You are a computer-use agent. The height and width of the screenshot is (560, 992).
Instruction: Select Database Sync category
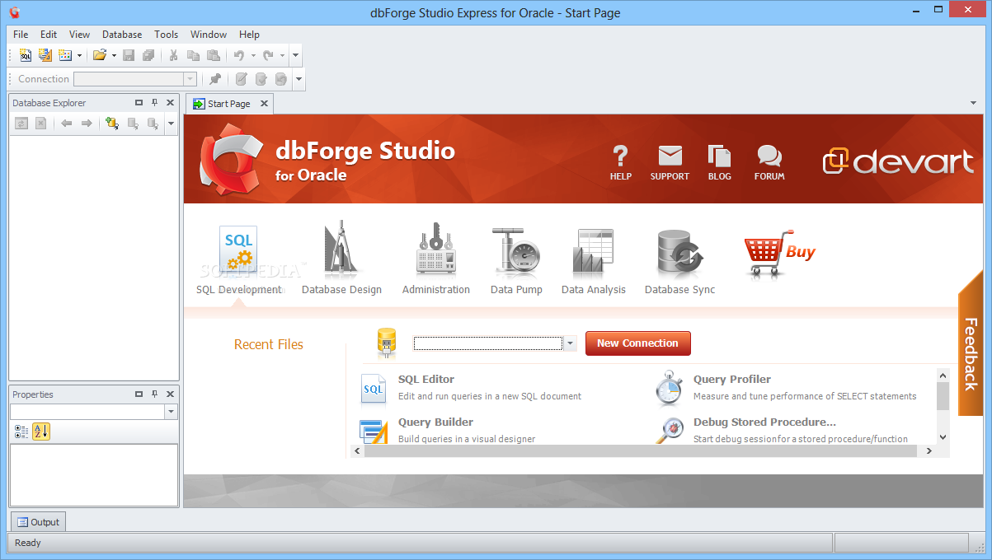(x=679, y=260)
